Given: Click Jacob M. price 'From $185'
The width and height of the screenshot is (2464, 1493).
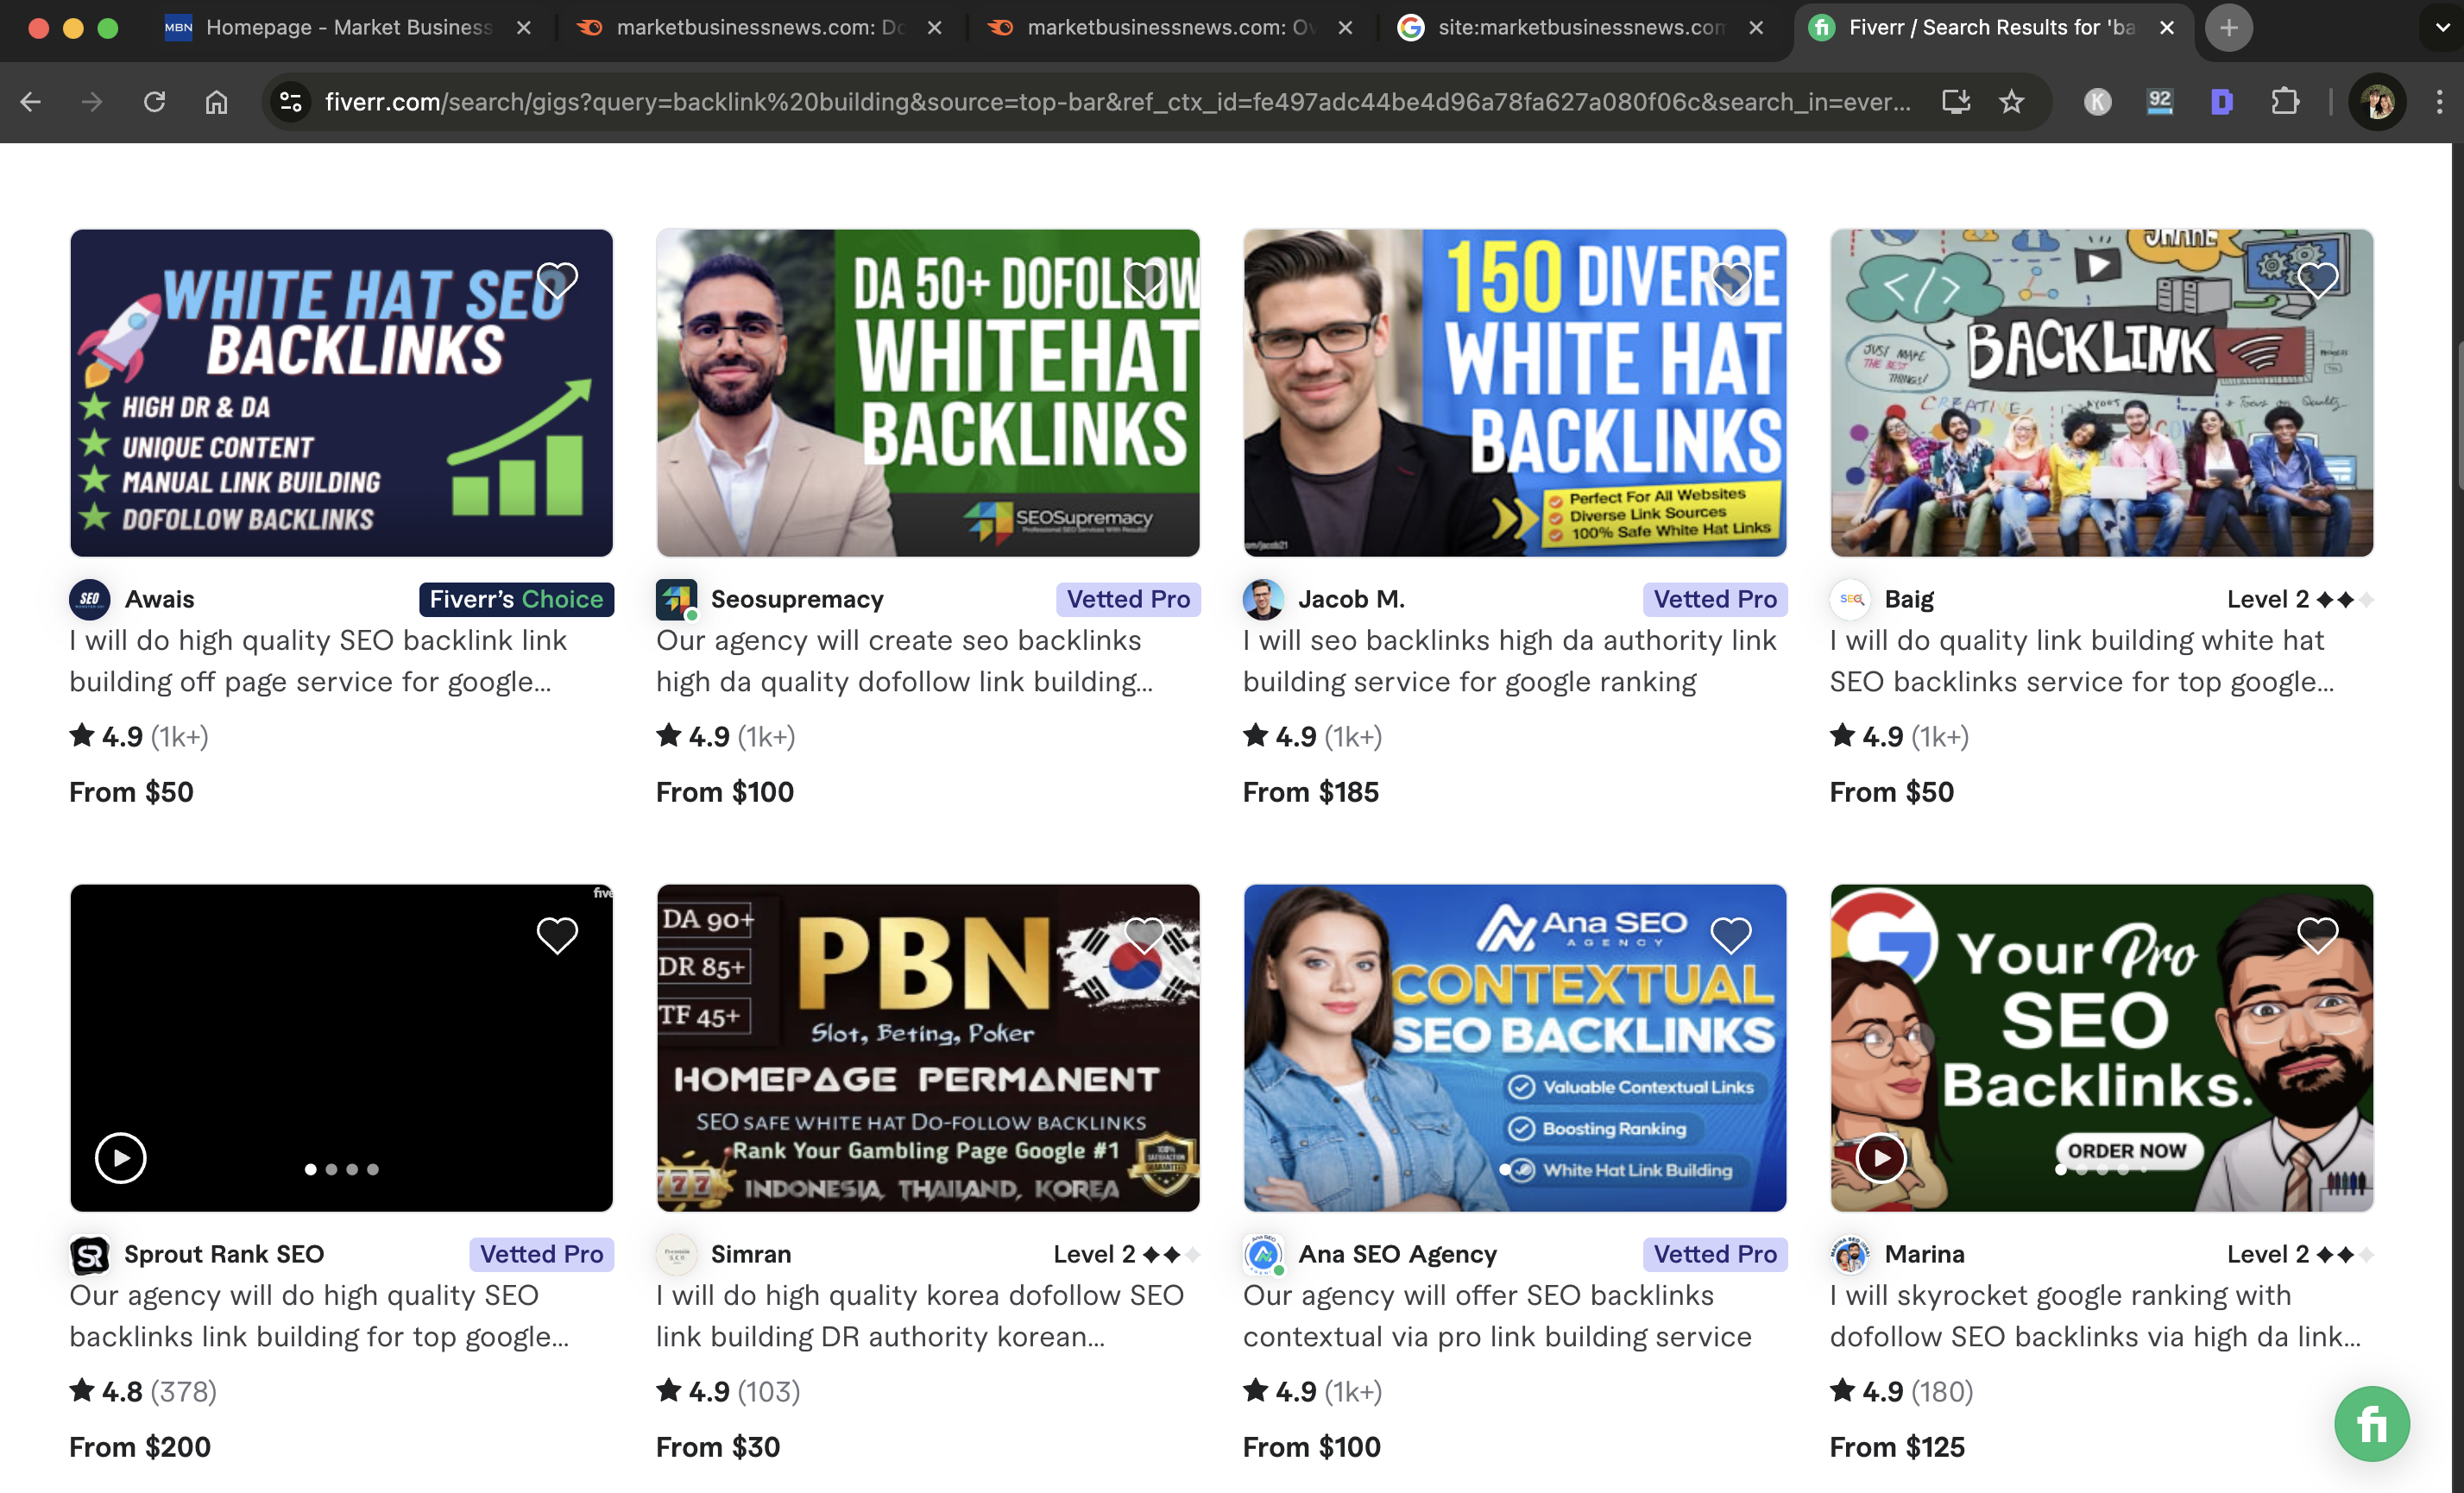Looking at the screenshot, I should (1310, 792).
